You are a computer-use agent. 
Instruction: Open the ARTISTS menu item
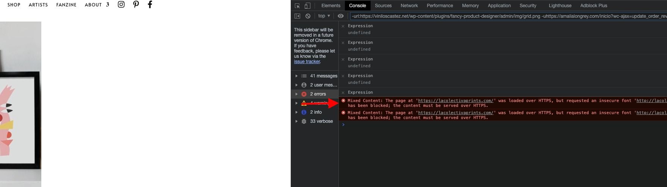tap(38, 5)
